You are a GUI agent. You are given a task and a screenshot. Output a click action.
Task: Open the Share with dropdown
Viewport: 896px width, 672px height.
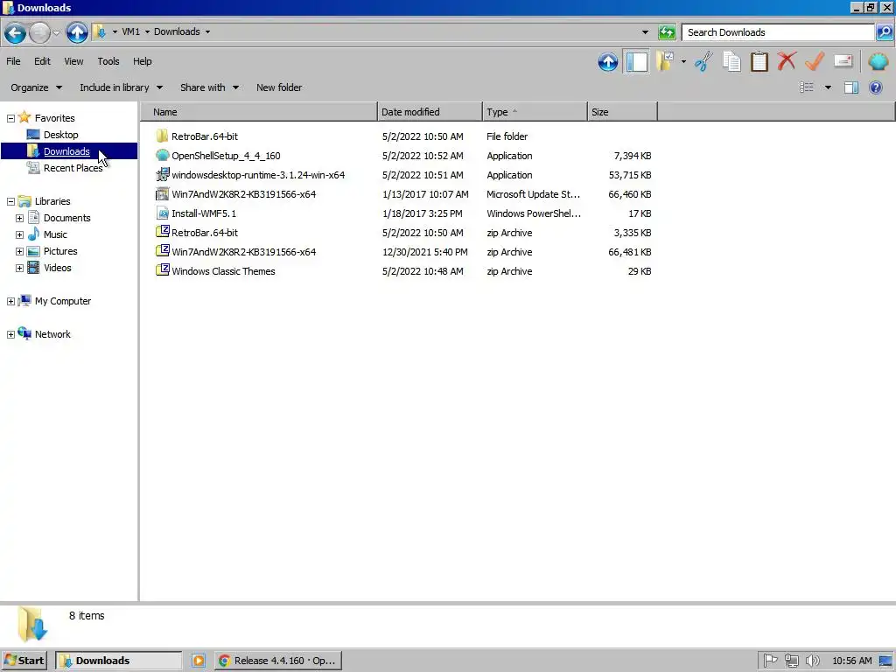pos(209,87)
